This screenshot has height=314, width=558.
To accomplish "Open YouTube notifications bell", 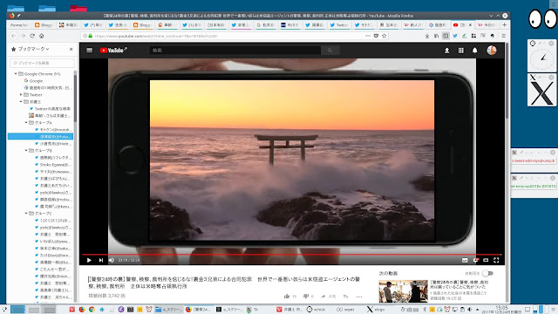I will coord(474,51).
